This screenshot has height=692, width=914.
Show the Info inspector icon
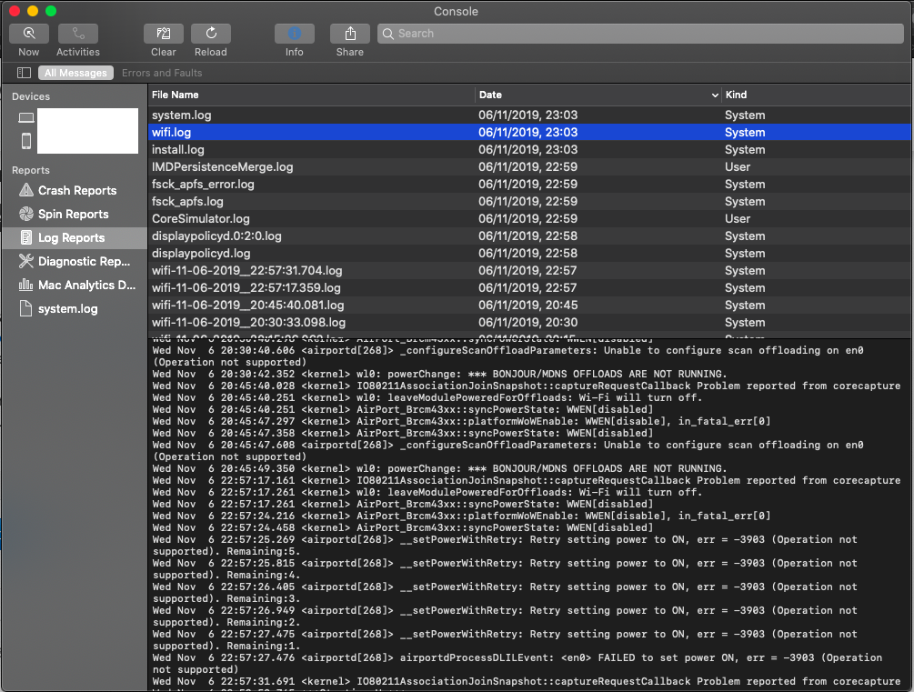tap(295, 34)
